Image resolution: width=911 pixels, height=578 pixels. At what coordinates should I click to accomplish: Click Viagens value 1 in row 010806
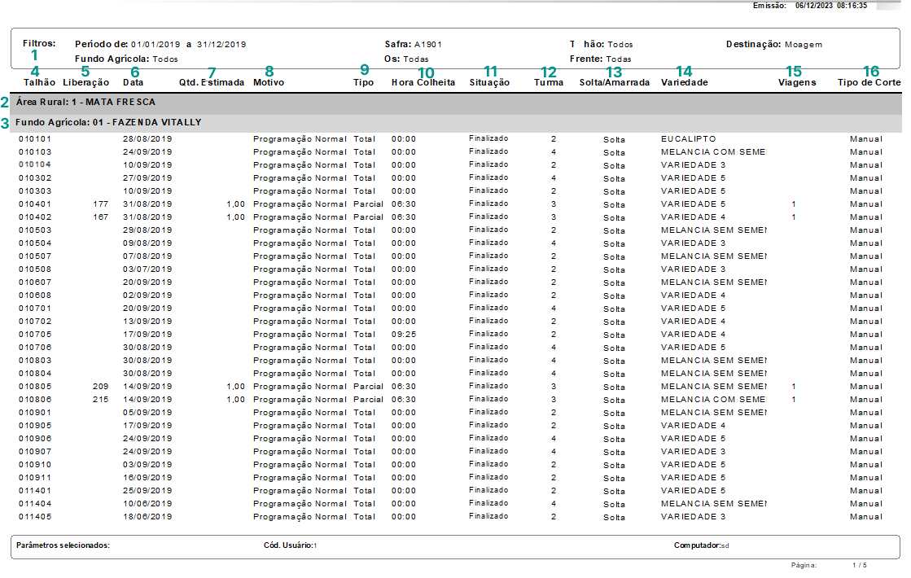[x=794, y=400]
